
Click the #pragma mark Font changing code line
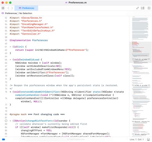(x=37, y=114)
